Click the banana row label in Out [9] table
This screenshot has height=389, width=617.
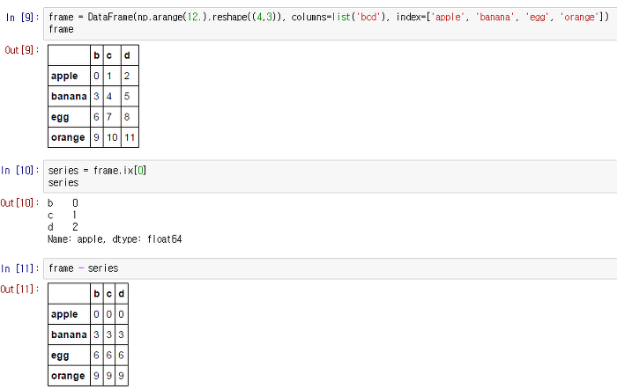pos(70,96)
